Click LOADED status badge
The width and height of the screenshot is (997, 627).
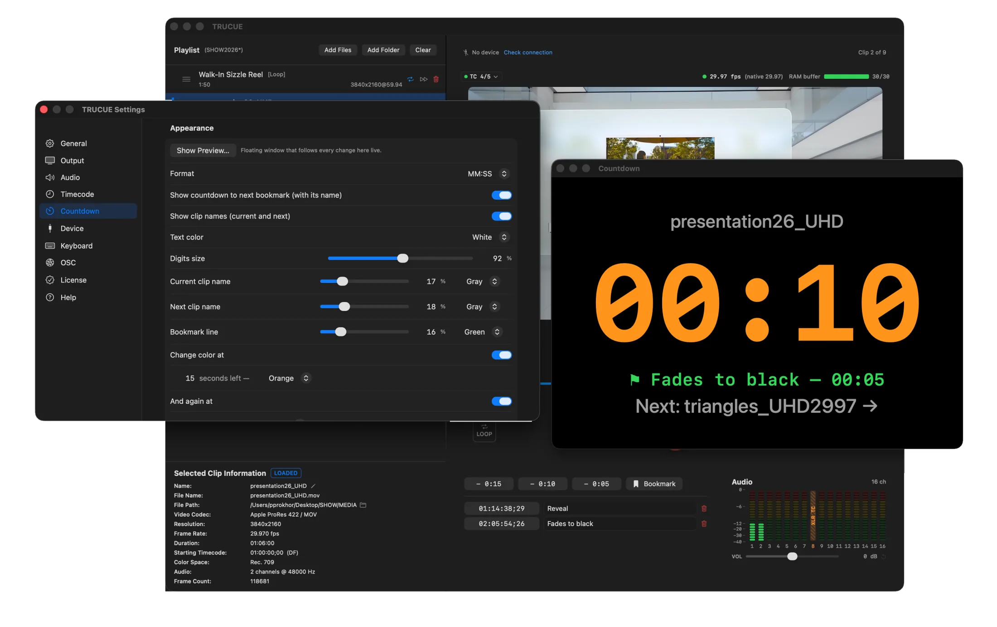(x=286, y=473)
